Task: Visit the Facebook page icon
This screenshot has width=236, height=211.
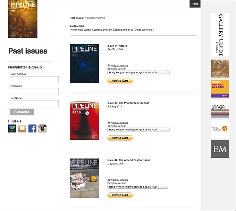Action: [x=32, y=129]
